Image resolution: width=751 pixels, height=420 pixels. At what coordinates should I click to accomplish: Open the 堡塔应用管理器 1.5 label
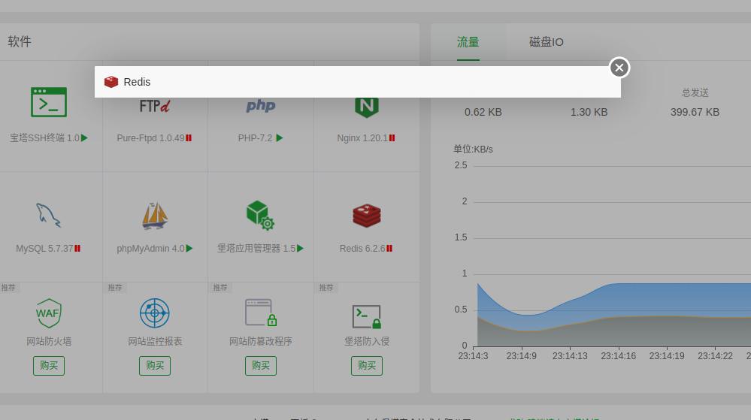pyautogui.click(x=256, y=249)
